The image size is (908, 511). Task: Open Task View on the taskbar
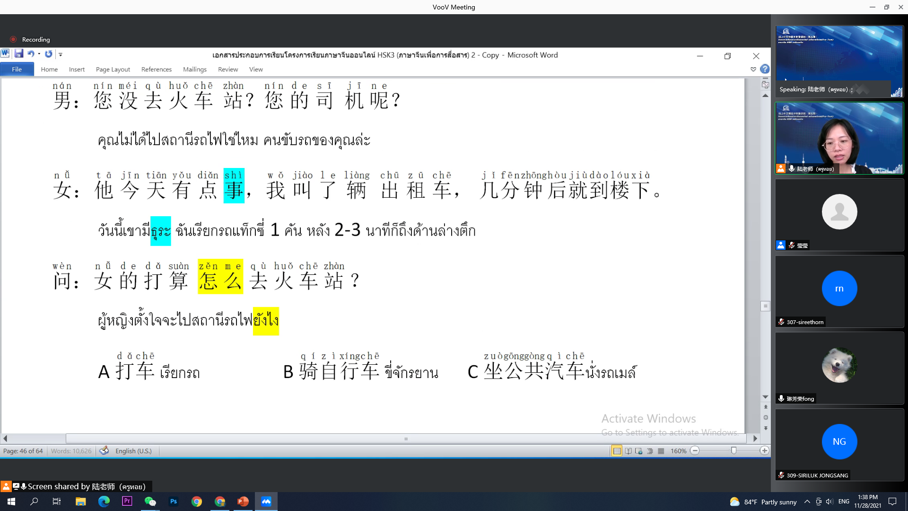coord(57,502)
